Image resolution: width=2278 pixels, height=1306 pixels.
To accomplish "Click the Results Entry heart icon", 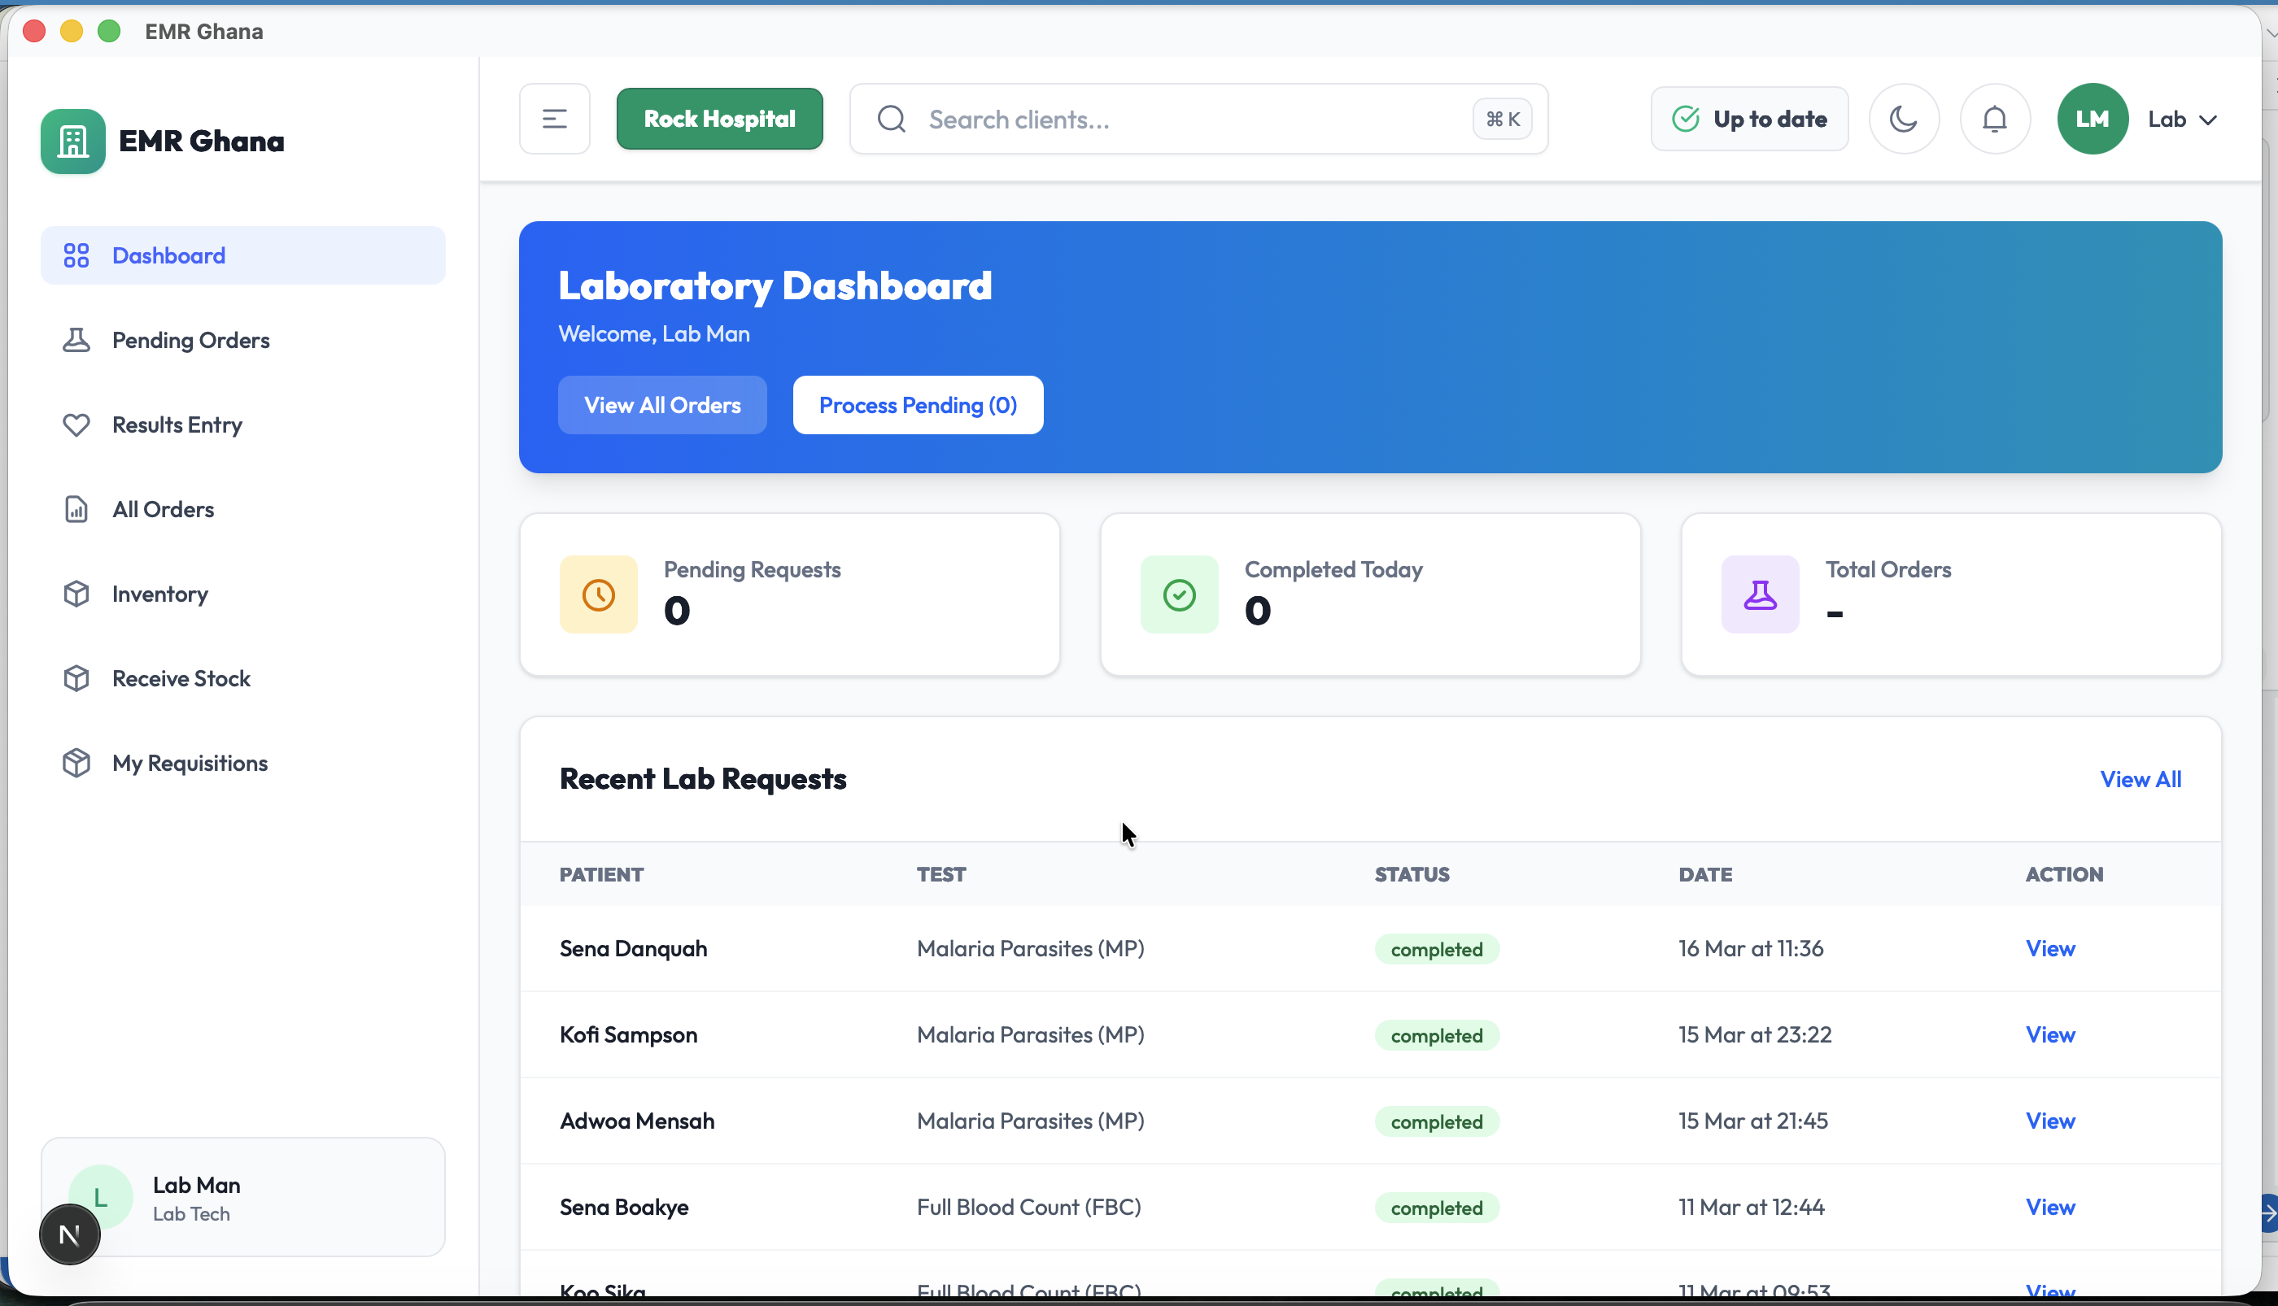I will click(77, 424).
